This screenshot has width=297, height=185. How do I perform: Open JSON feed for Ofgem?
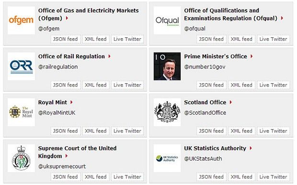click(65, 39)
